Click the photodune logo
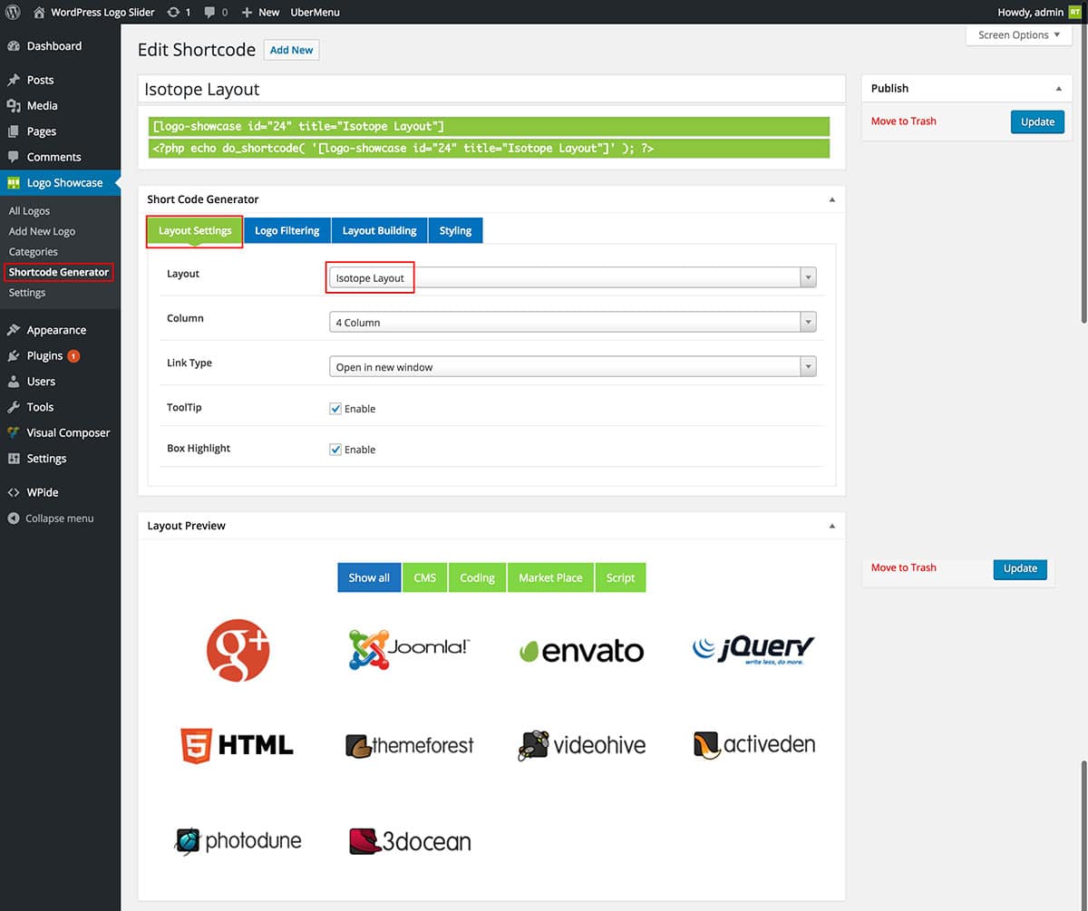 coord(238,841)
